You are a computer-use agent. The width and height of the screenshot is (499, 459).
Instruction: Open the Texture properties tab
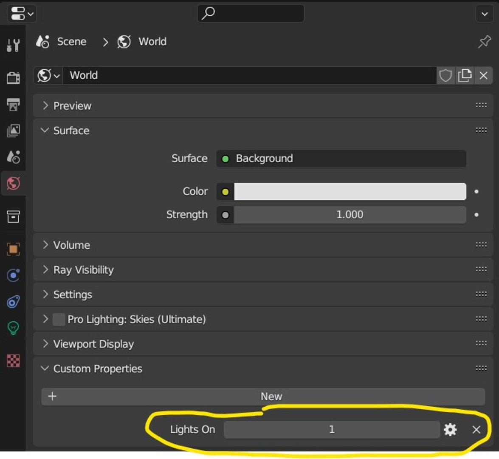click(13, 361)
